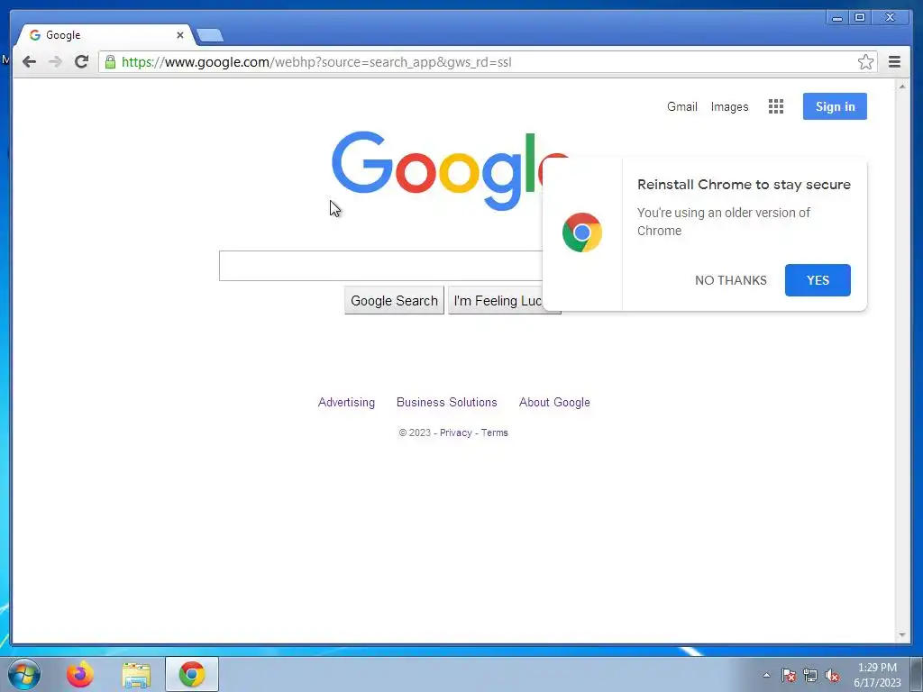Screen dimensions: 923x692
Task: Open Images link
Action: point(729,106)
